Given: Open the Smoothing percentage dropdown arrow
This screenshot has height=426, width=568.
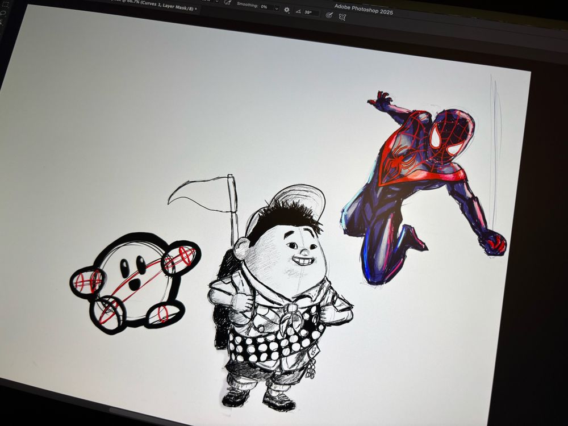Looking at the screenshot, I should [277, 9].
